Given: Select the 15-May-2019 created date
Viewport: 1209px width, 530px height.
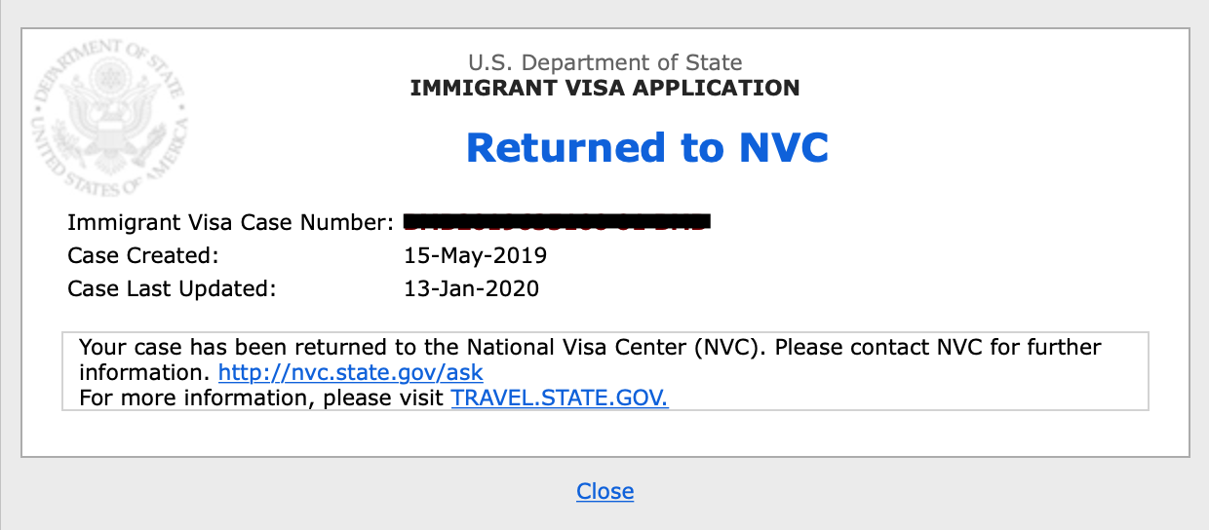Looking at the screenshot, I should (476, 256).
